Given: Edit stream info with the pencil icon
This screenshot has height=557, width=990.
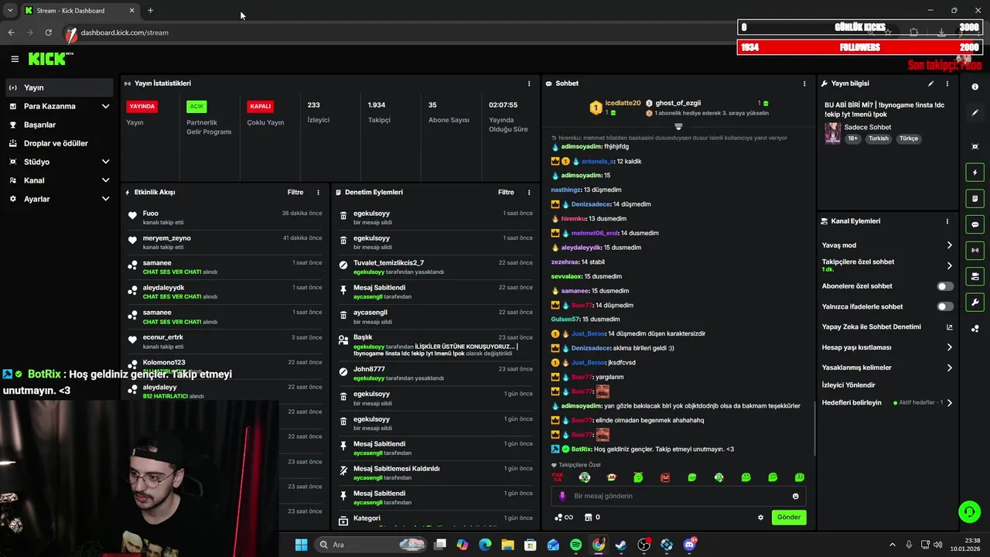Looking at the screenshot, I should click(x=930, y=84).
